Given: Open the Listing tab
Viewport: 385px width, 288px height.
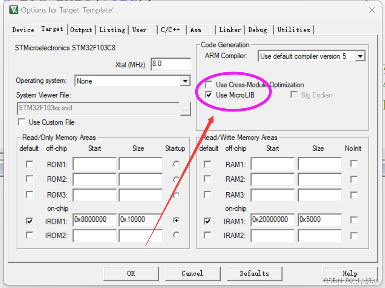Looking at the screenshot, I should click(x=112, y=30).
